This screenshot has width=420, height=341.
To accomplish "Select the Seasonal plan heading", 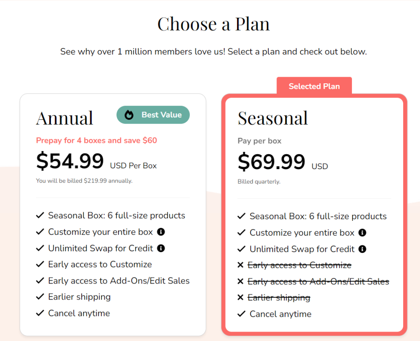I will pos(273,118).
